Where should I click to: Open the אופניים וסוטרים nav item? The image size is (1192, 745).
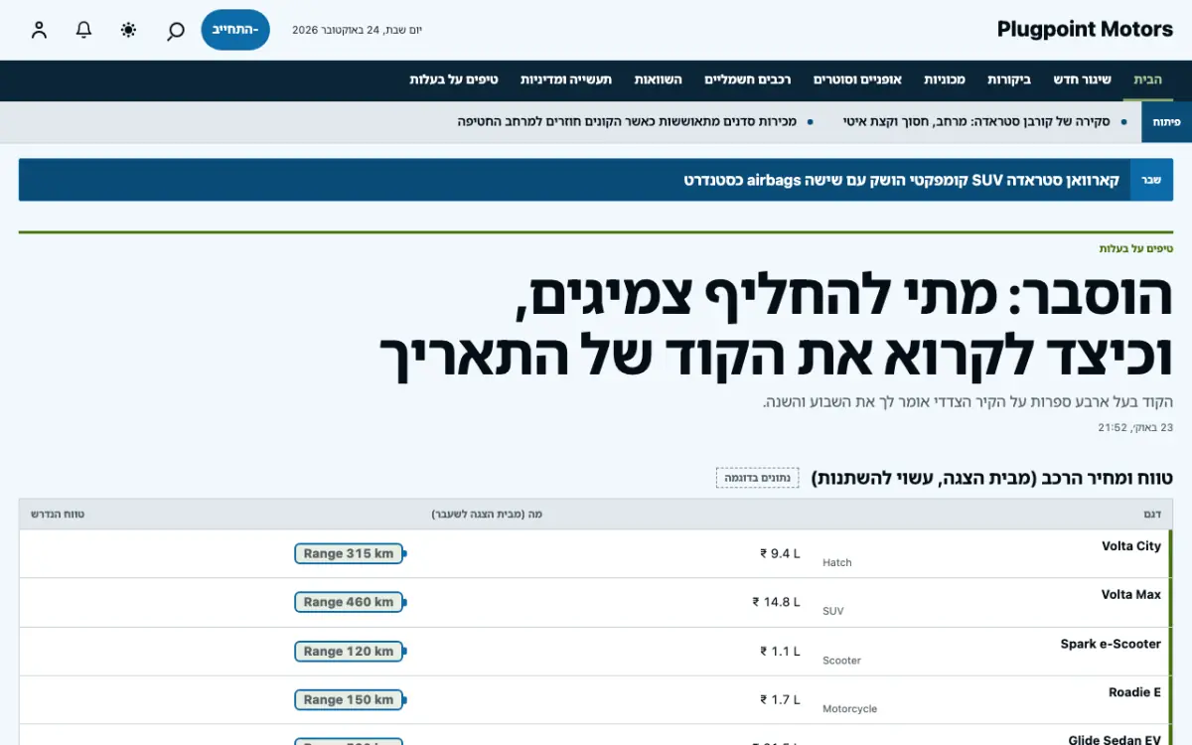(857, 79)
